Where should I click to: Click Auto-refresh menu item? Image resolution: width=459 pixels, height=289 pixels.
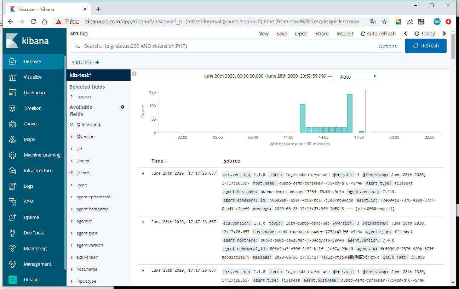pyautogui.click(x=378, y=34)
